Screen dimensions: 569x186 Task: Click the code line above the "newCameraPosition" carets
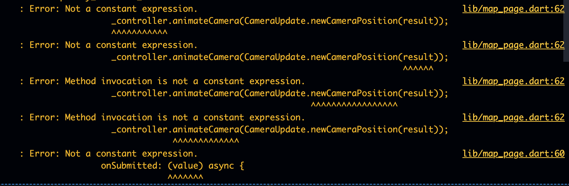[x=280, y=93]
